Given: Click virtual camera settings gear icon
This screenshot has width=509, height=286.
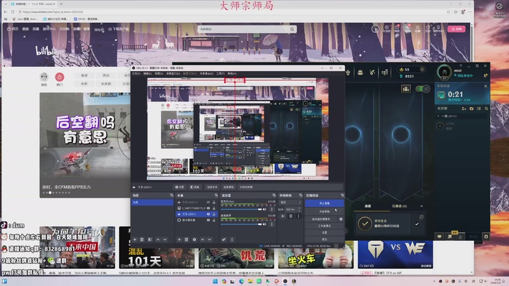Looking at the screenshot, I should [x=341, y=219].
